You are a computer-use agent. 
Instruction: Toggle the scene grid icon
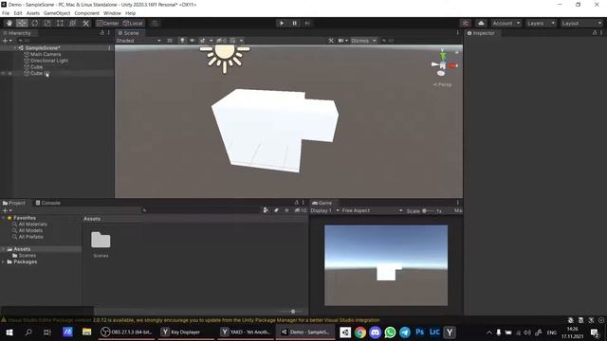pyautogui.click(x=232, y=41)
